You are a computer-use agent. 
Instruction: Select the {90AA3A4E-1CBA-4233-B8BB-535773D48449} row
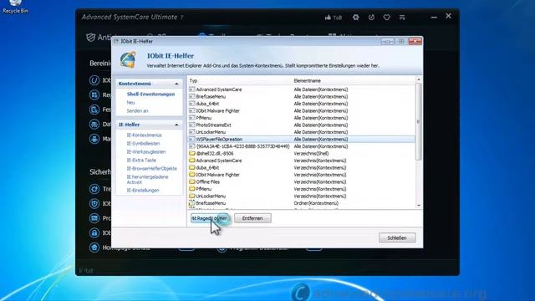tap(302, 146)
